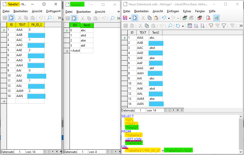Image resolution: width=244 pixels, height=155 pixels.
Task: Go to next record in the Tabelle1 navigator
Action: pyautogui.click(x=53, y=152)
